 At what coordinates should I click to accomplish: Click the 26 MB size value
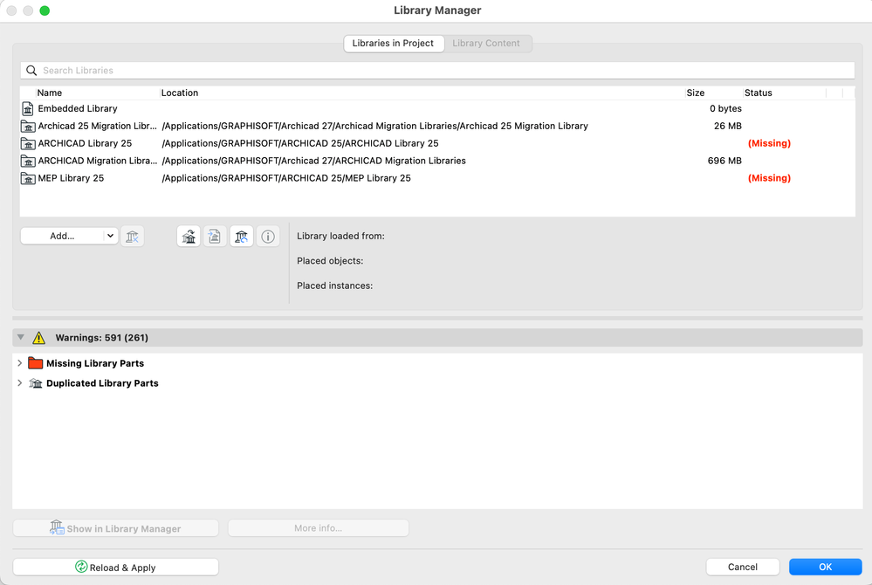727,127
